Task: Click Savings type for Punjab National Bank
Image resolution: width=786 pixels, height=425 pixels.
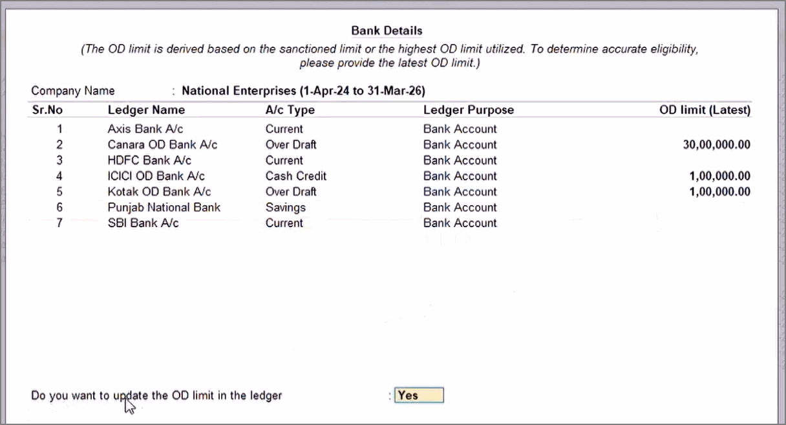Action: (x=285, y=208)
